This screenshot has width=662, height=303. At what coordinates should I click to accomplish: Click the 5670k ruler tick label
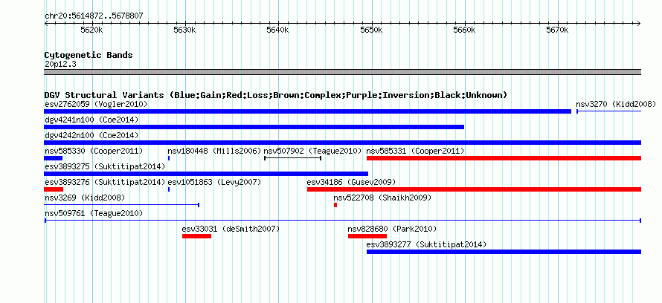(558, 30)
